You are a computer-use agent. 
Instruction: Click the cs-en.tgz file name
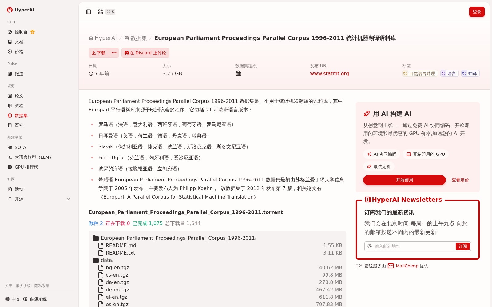click(117, 275)
